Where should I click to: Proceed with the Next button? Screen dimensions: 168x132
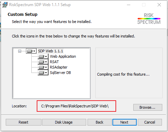pos(125,122)
